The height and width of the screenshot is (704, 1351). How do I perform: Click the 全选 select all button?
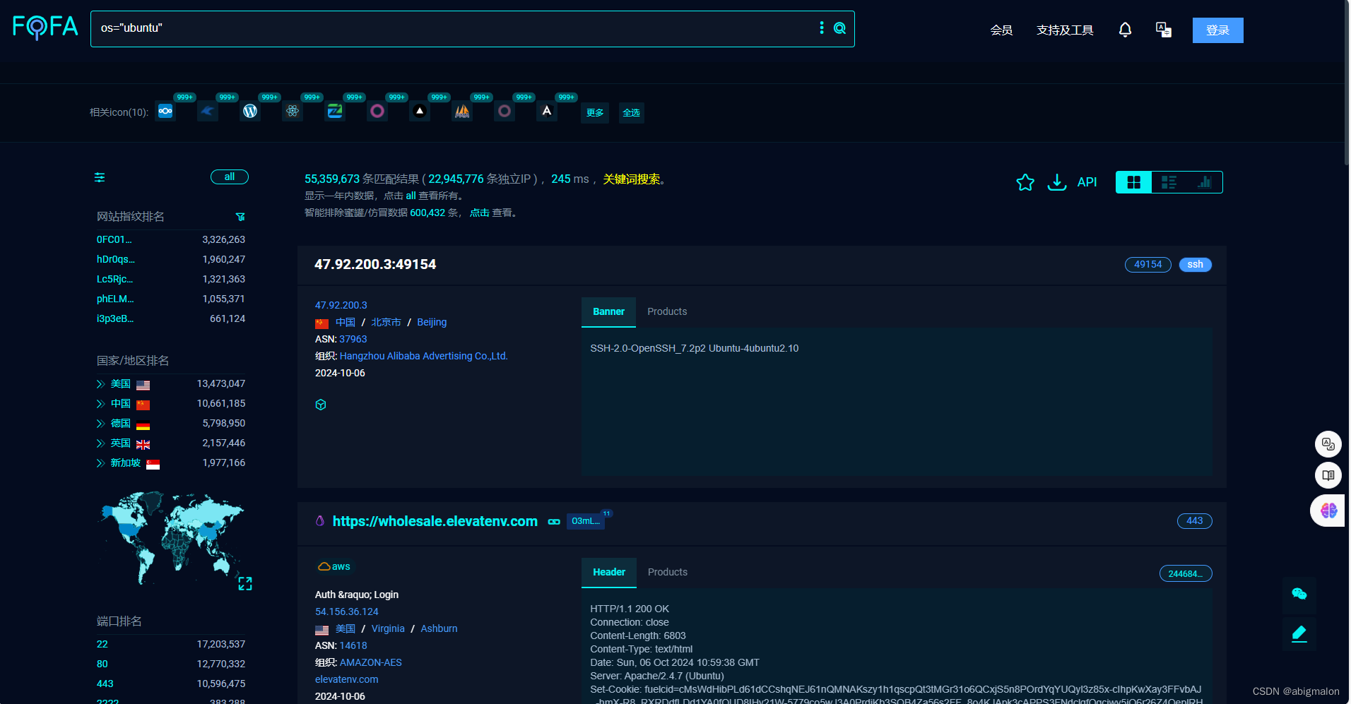(631, 113)
